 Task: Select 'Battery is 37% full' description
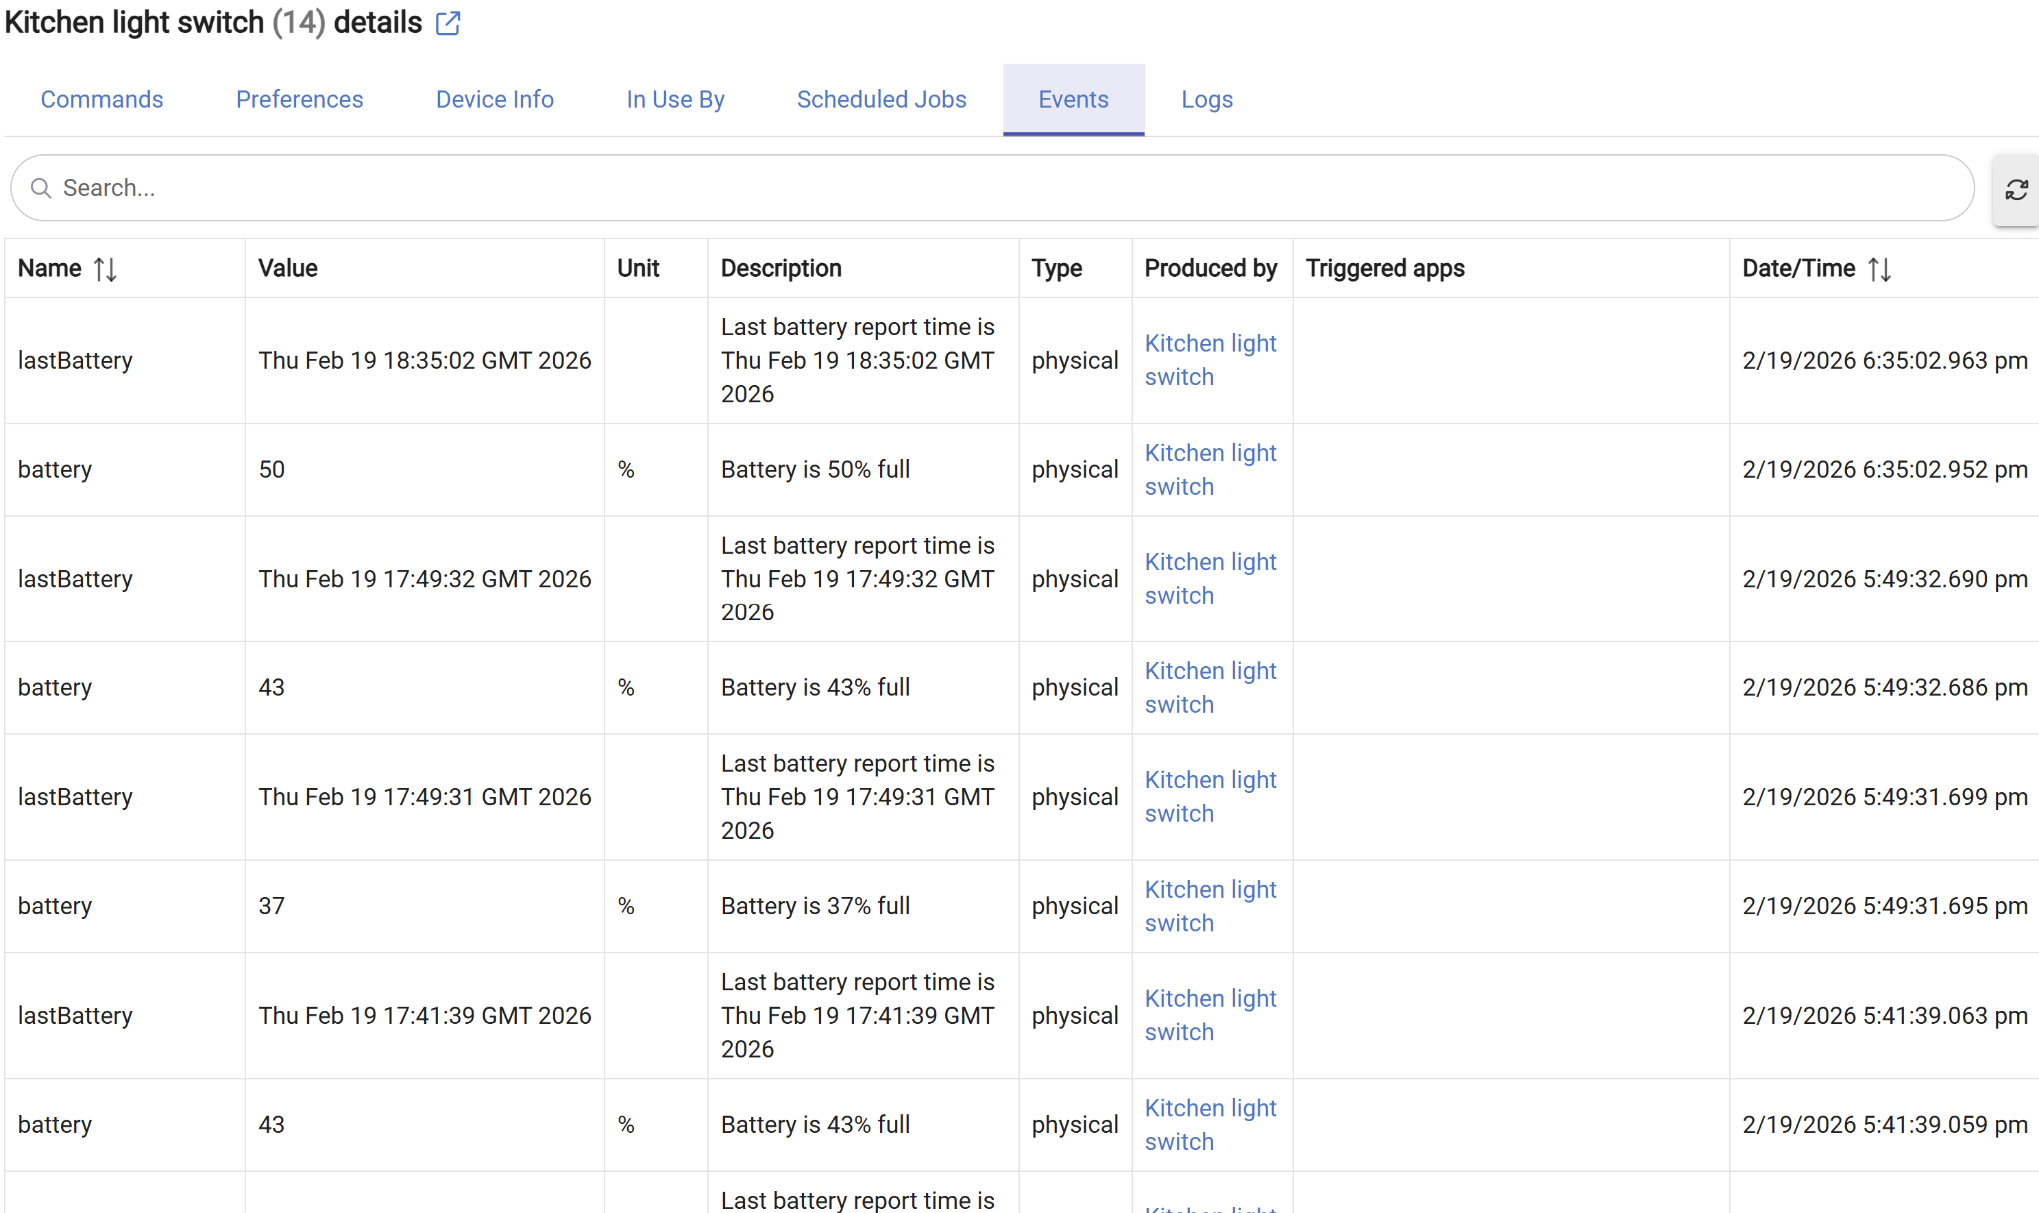815,907
